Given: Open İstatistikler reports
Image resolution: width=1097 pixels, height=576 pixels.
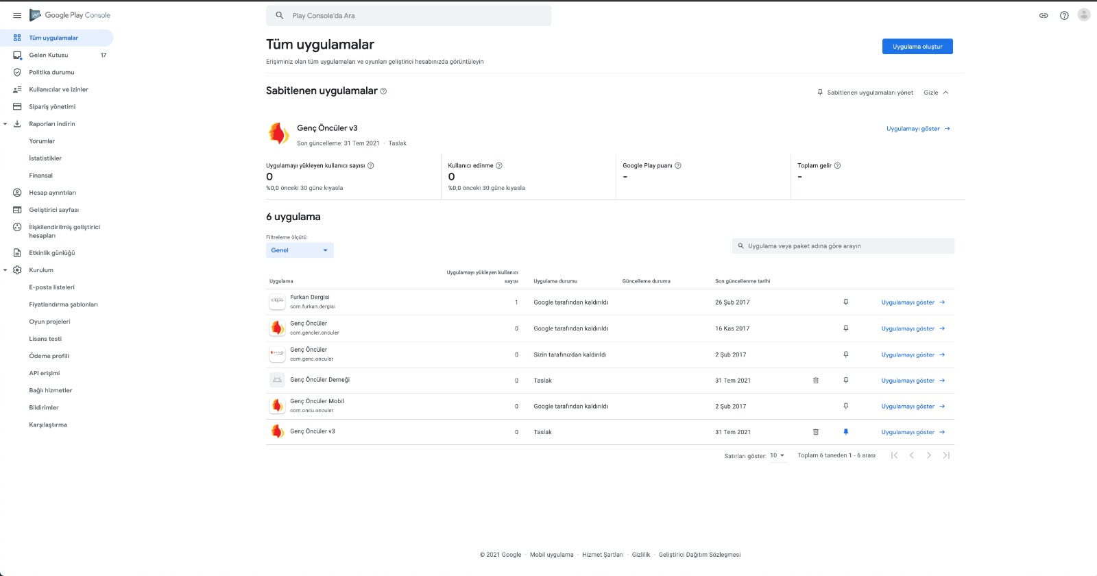Looking at the screenshot, I should click(x=45, y=158).
